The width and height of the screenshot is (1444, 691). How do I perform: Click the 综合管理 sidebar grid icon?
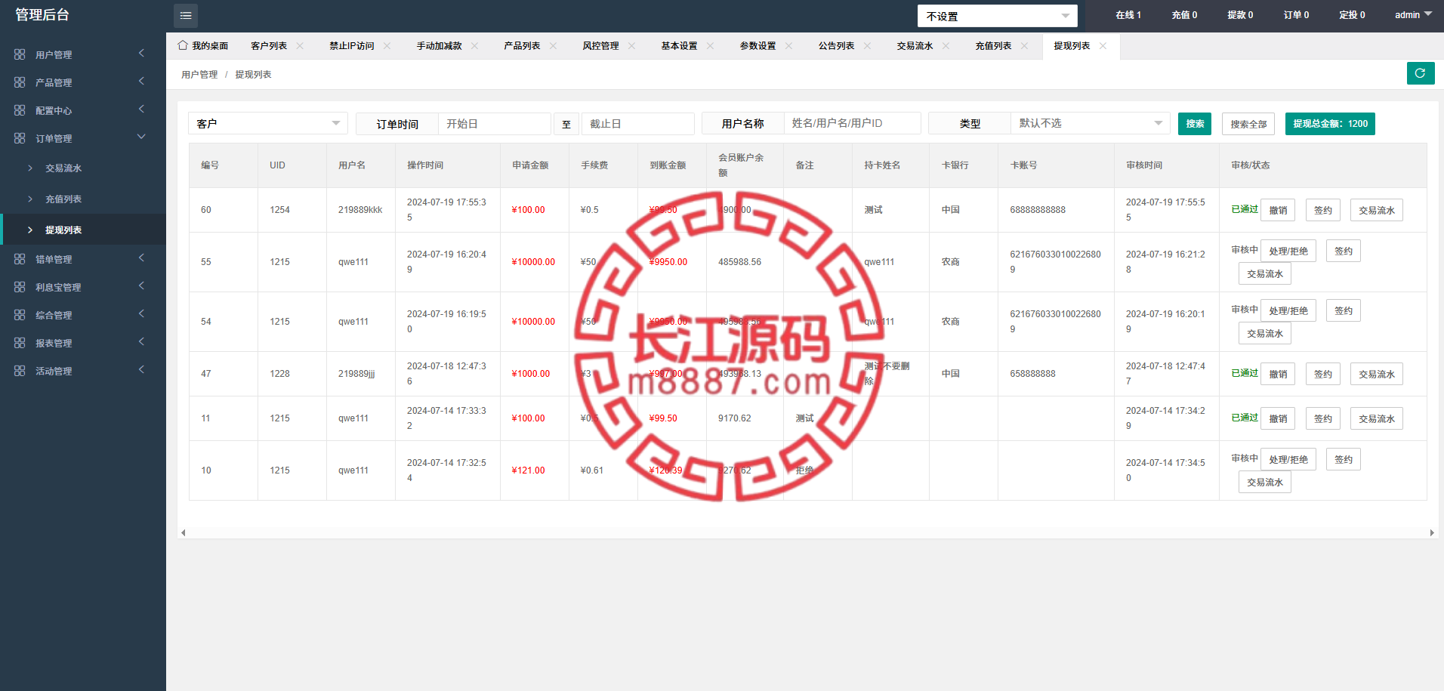[20, 315]
